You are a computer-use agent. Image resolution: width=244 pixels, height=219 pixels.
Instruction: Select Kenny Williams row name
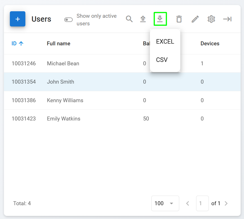[65, 100]
